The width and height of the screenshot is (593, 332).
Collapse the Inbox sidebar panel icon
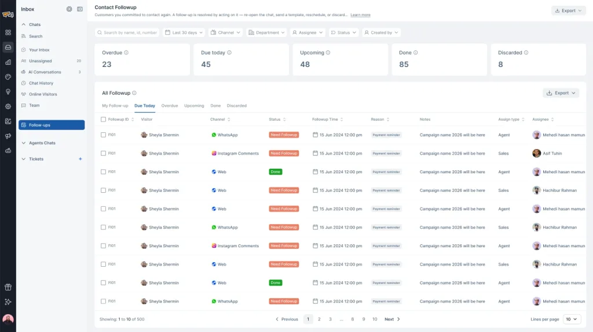tap(80, 9)
